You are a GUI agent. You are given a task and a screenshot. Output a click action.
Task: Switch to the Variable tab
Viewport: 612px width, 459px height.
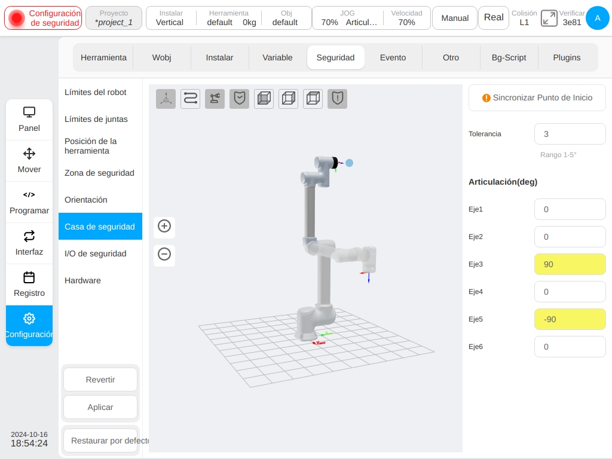pyautogui.click(x=277, y=58)
